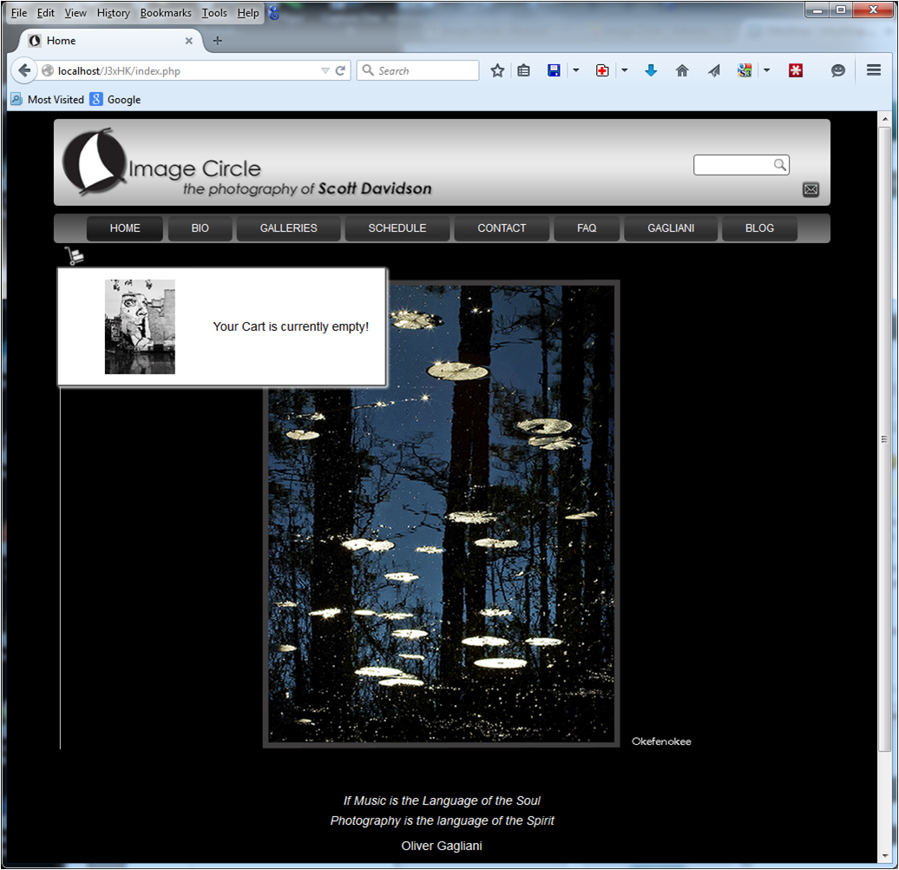Click in the browser Search field
This screenshot has height=870, width=899.
point(418,70)
